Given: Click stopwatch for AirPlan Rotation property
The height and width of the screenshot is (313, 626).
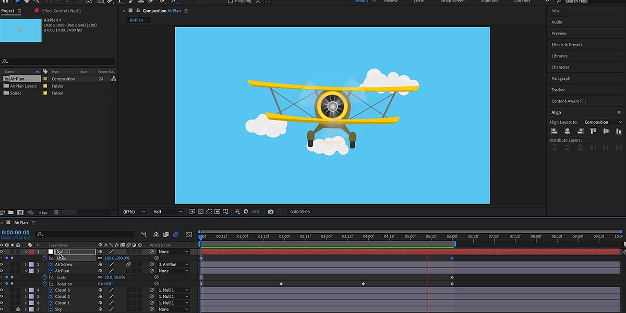Looking at the screenshot, I should pos(45,284).
